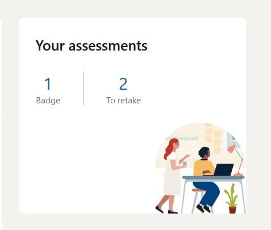The image size is (271, 230).
Task: Click the desk lamp in the illustration
Action: 237,160
